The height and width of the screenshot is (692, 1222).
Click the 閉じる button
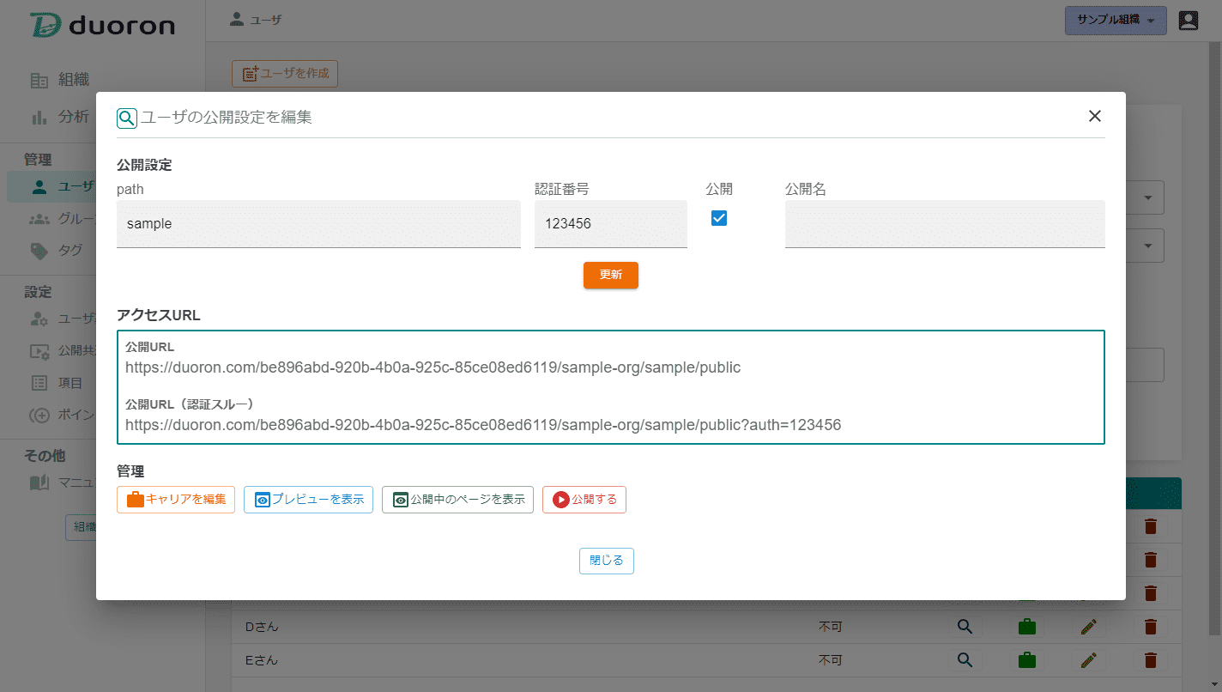(x=607, y=561)
